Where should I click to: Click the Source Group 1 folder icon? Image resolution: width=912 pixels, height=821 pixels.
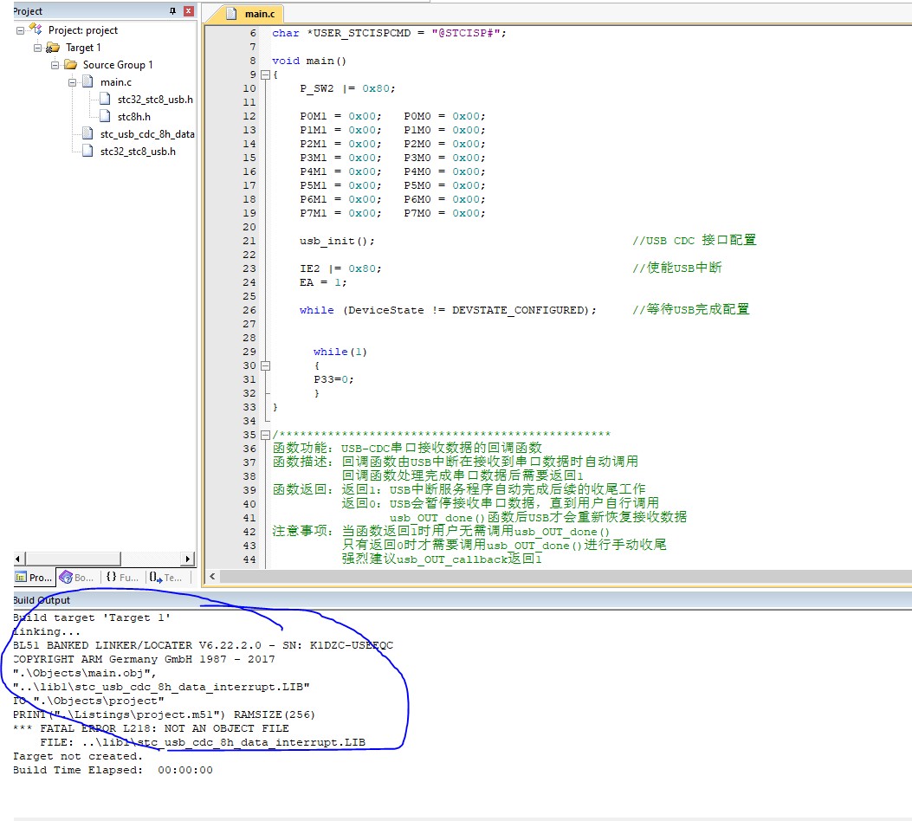(x=70, y=65)
